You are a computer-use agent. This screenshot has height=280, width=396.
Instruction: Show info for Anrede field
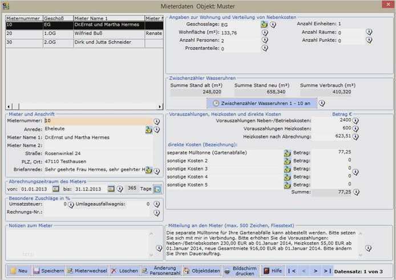(156, 129)
